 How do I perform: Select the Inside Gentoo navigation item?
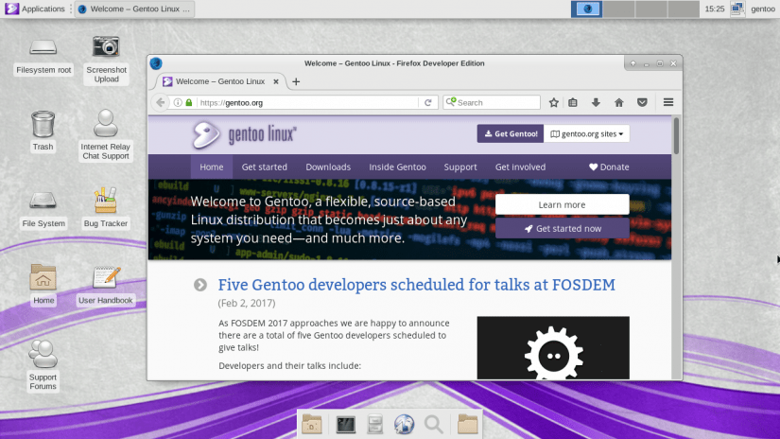coord(397,167)
